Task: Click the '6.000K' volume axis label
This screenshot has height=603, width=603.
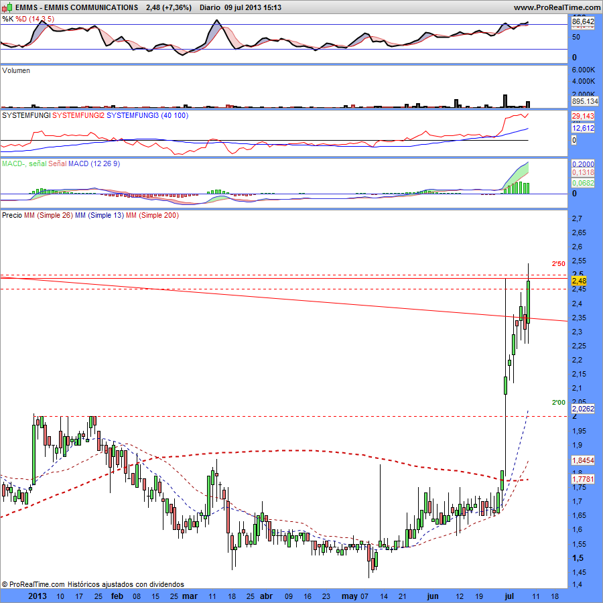Action: [584, 70]
